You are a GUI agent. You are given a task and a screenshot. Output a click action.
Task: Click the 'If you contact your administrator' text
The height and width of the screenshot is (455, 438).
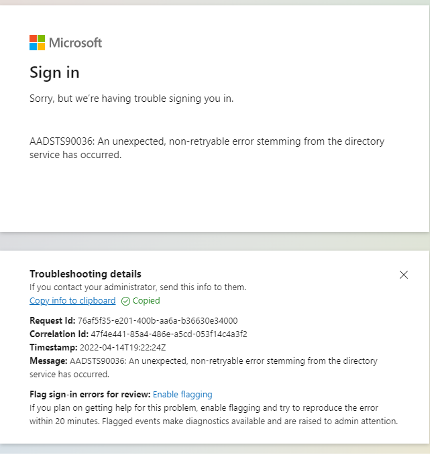pyautogui.click(x=138, y=287)
